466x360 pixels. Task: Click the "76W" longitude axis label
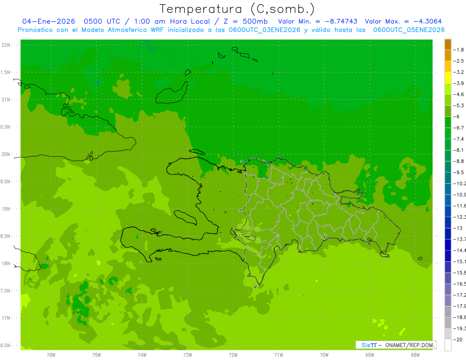coord(51,355)
